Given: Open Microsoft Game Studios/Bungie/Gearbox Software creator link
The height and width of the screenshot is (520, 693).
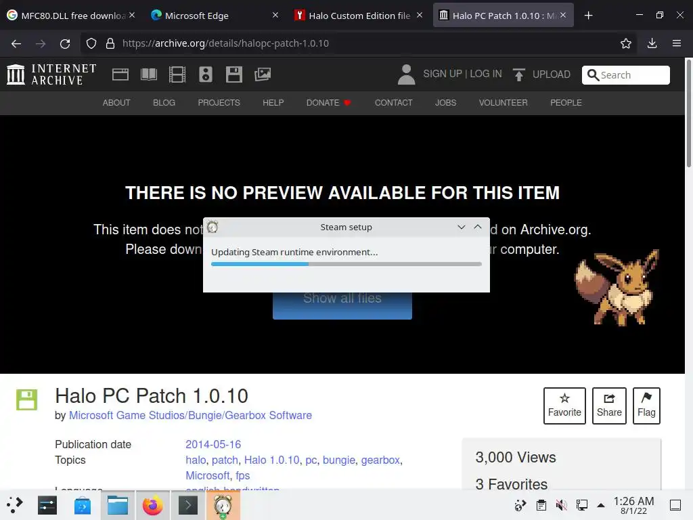Looking at the screenshot, I should (190, 415).
